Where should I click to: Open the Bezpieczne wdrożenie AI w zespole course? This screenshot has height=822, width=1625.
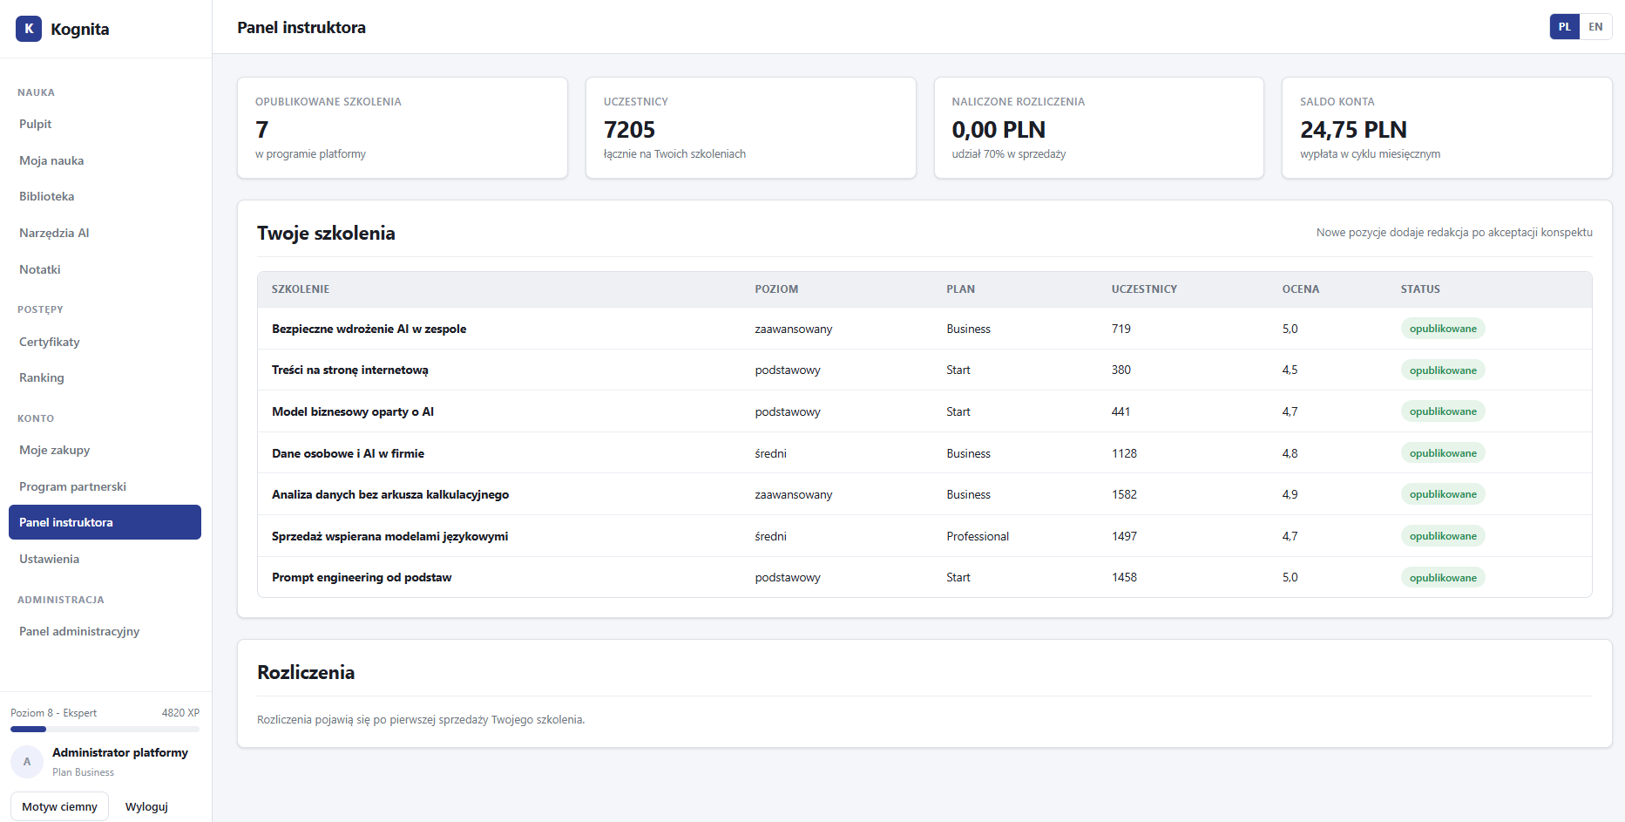coord(369,329)
